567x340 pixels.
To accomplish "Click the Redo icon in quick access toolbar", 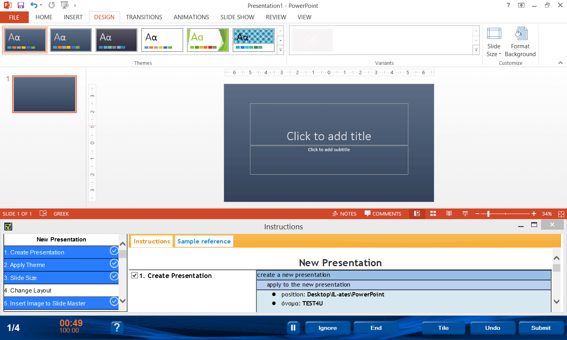I will click(52, 5).
